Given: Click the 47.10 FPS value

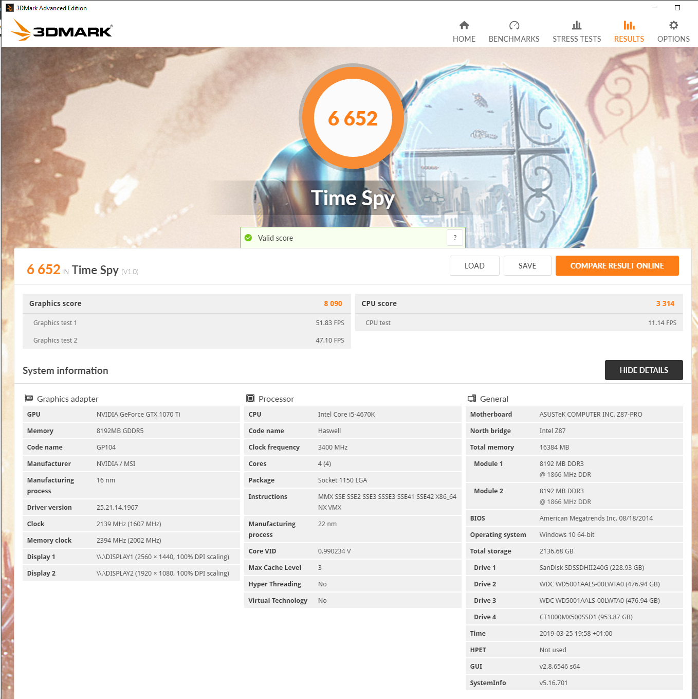Looking at the screenshot, I should (330, 340).
